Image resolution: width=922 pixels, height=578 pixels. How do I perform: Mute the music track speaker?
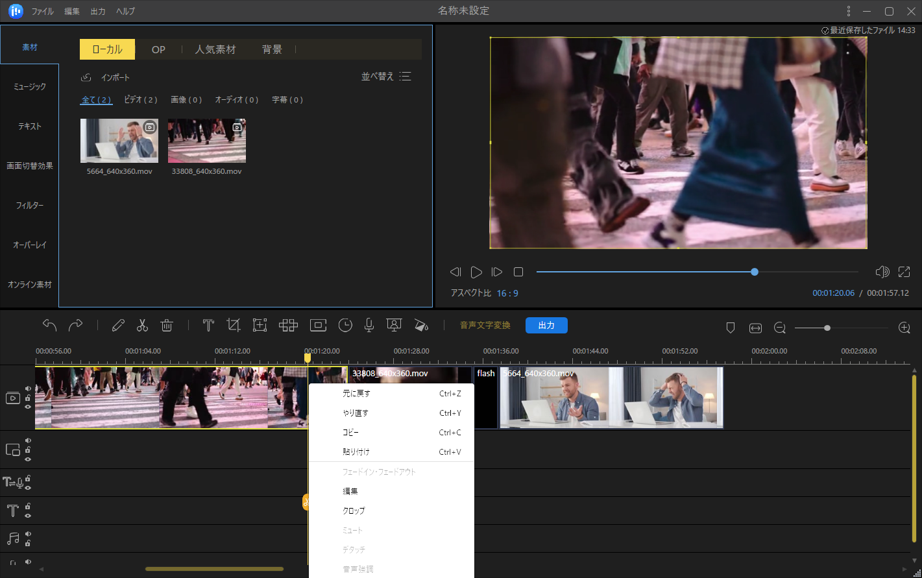point(28,534)
